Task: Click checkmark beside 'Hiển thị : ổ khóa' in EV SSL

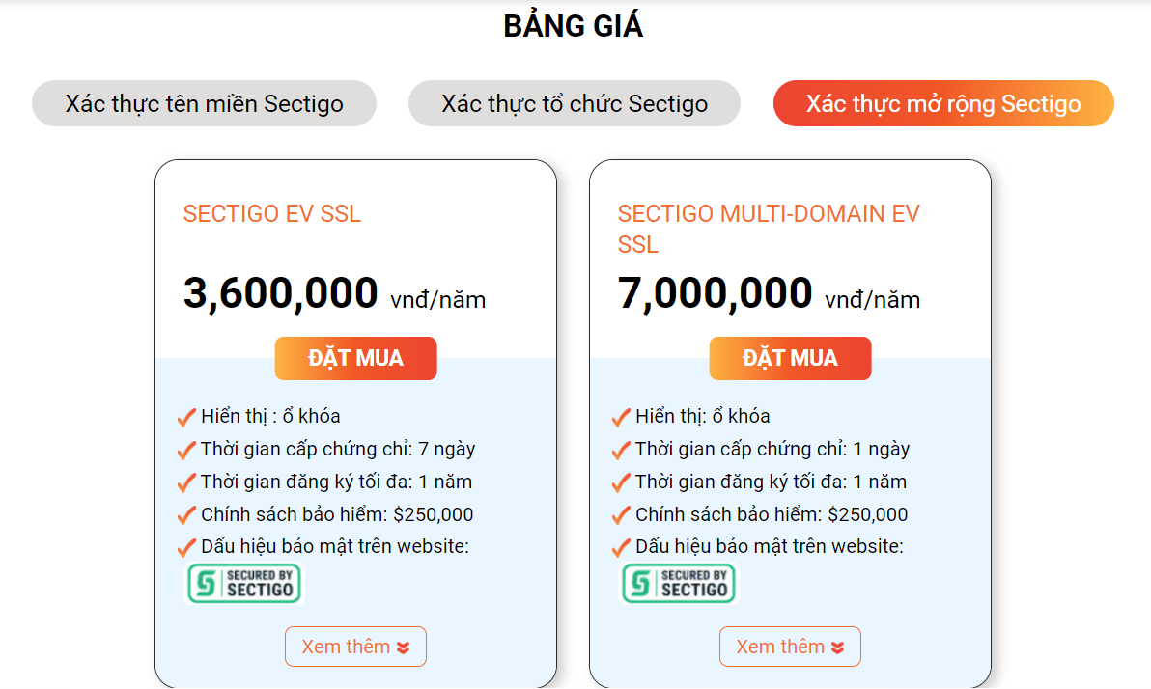Action: [x=186, y=417]
